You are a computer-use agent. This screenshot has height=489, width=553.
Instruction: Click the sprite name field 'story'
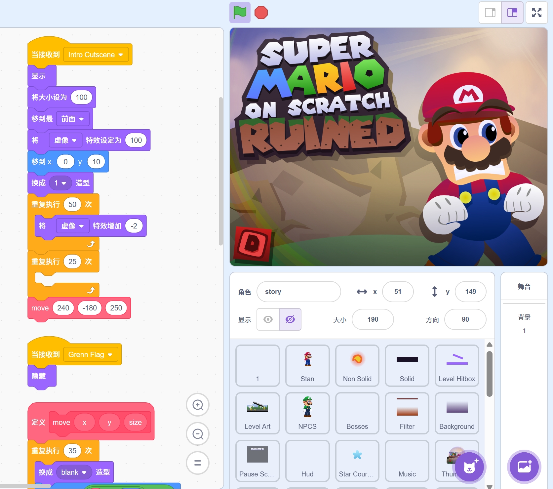pyautogui.click(x=298, y=292)
